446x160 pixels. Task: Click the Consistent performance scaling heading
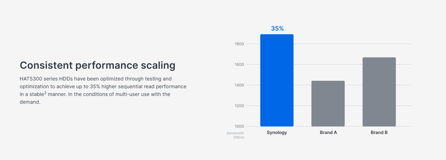98,65
